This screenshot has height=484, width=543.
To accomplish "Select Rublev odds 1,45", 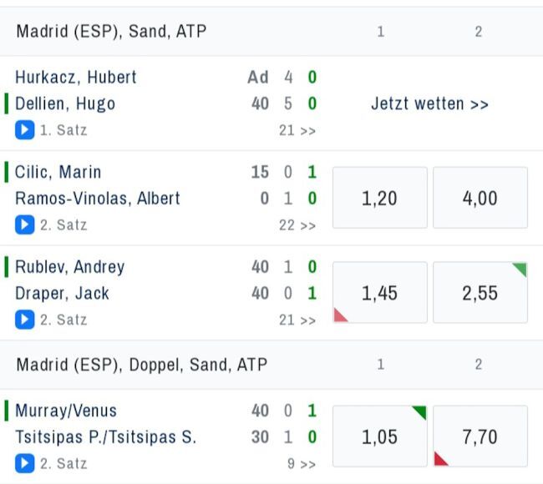I will click(x=379, y=293).
